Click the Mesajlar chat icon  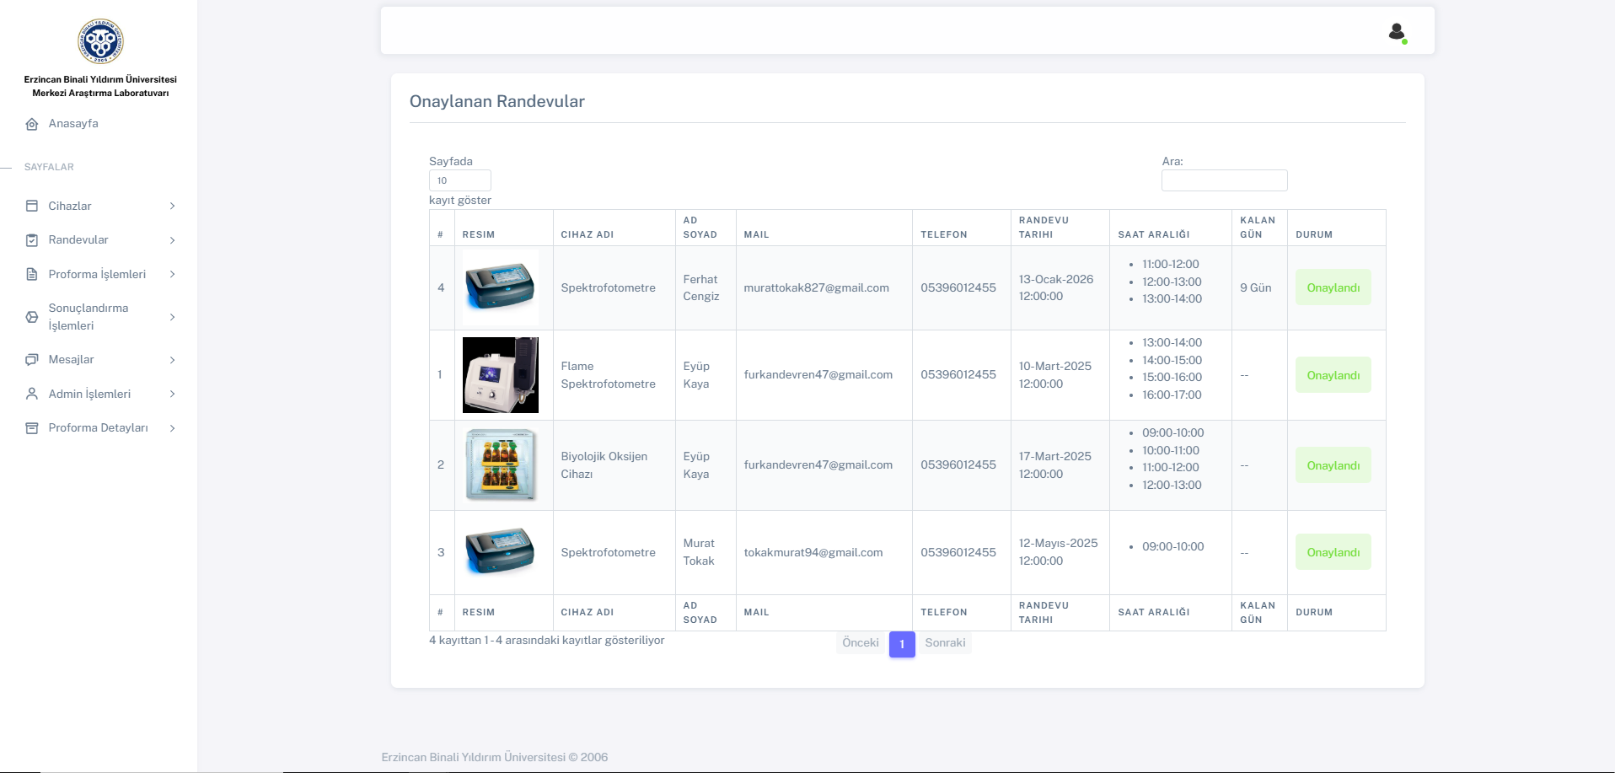[32, 360]
